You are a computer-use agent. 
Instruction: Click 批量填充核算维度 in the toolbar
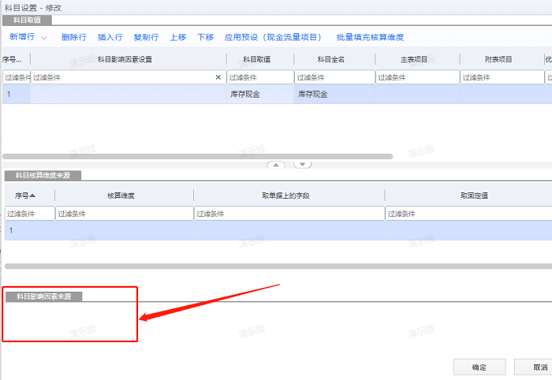[370, 37]
